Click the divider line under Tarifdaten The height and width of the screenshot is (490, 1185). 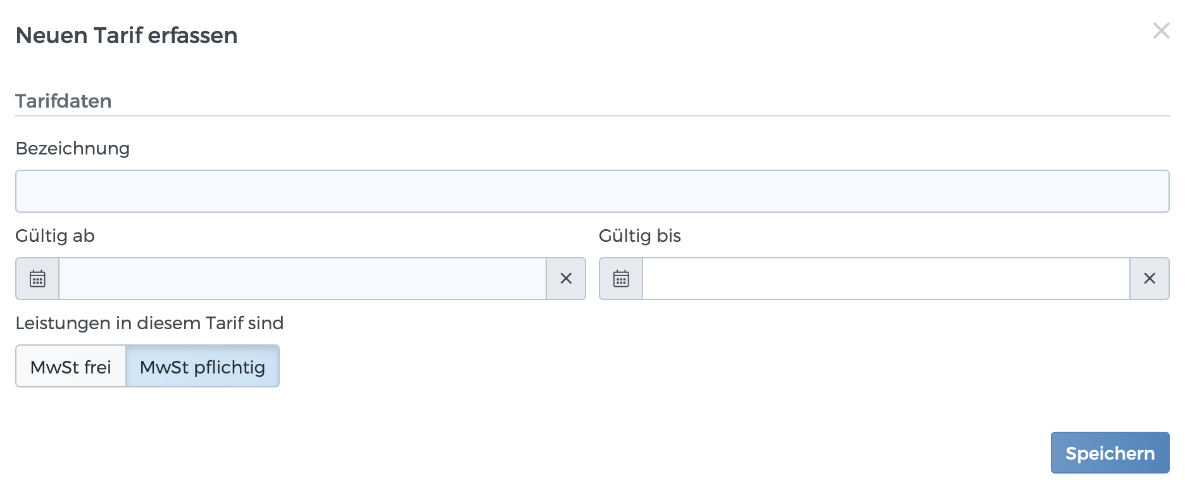pyautogui.click(x=592, y=116)
